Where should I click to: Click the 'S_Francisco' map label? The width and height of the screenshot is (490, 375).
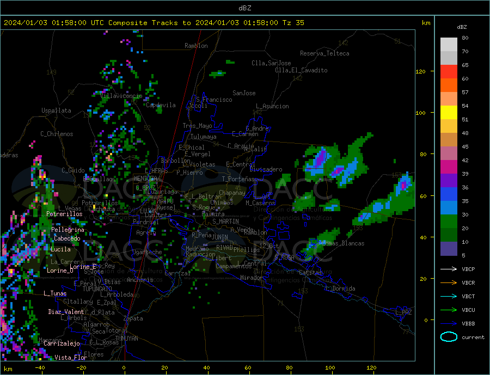[x=214, y=100]
